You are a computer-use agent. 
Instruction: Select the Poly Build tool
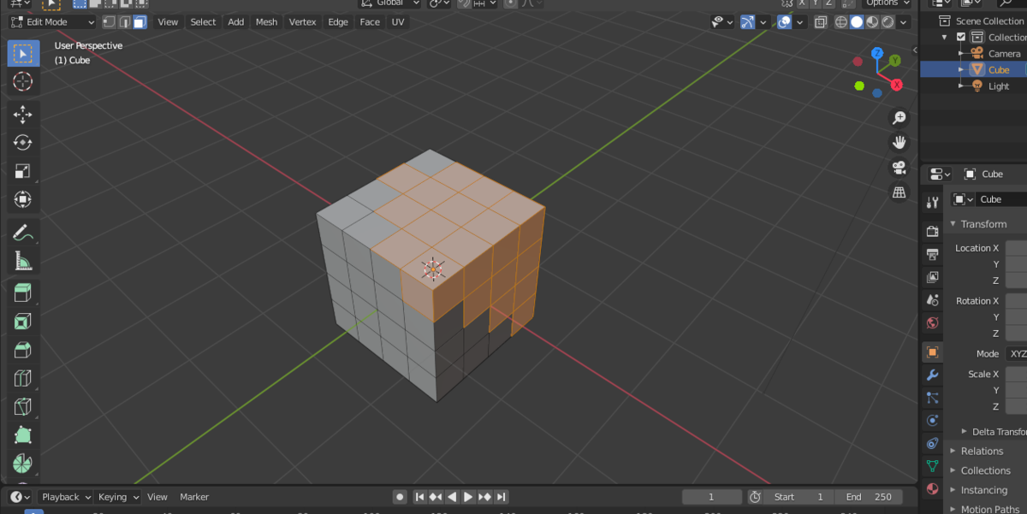(x=23, y=434)
